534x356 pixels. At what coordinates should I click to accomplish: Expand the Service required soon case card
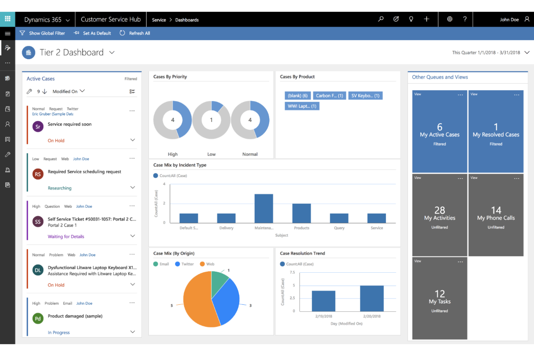pyautogui.click(x=132, y=140)
